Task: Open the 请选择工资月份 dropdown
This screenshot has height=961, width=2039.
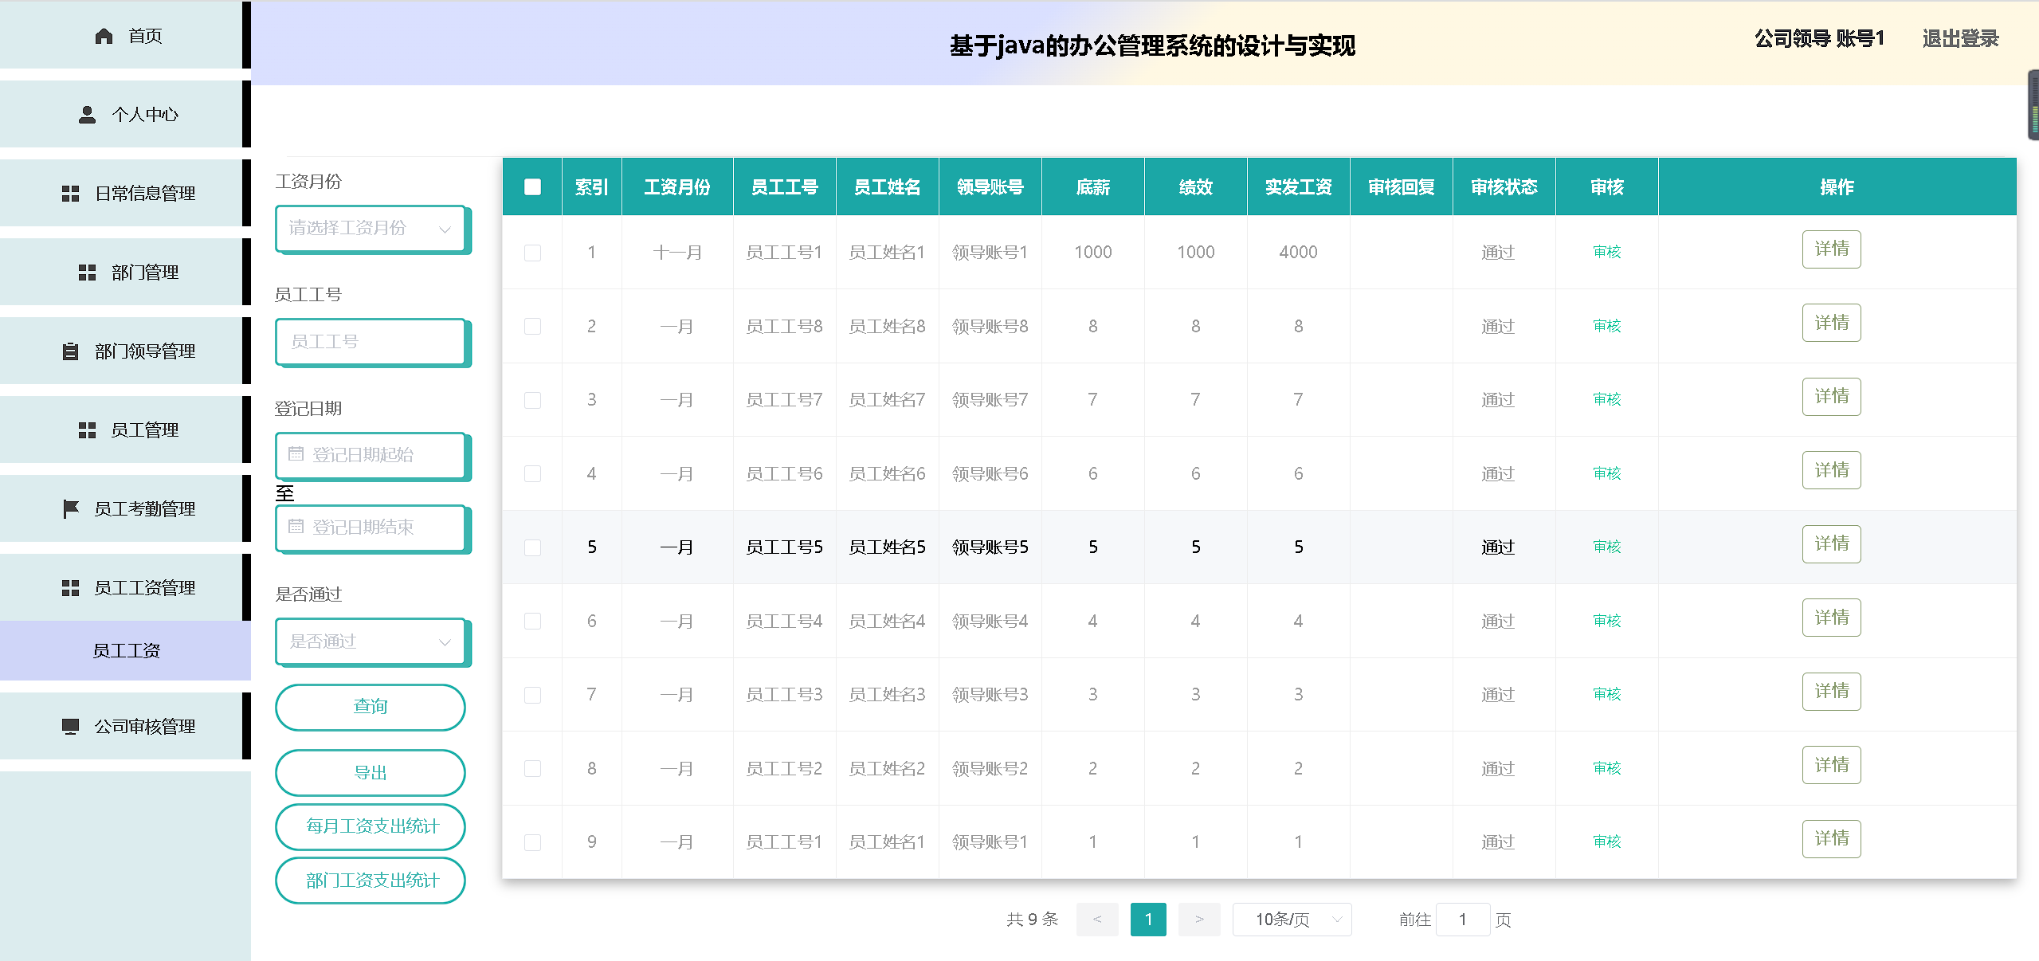Action: coord(371,229)
